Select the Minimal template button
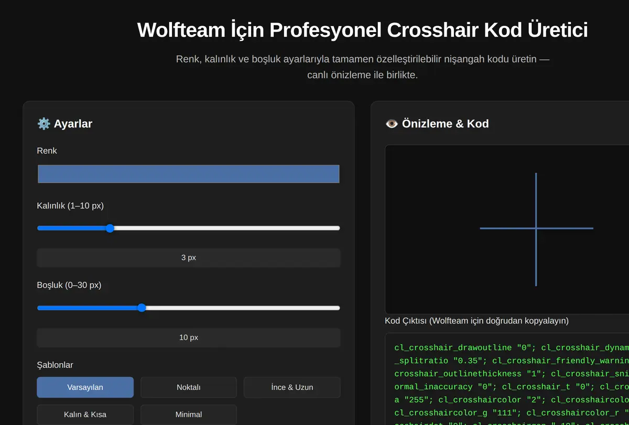This screenshot has width=629, height=425. [189, 415]
